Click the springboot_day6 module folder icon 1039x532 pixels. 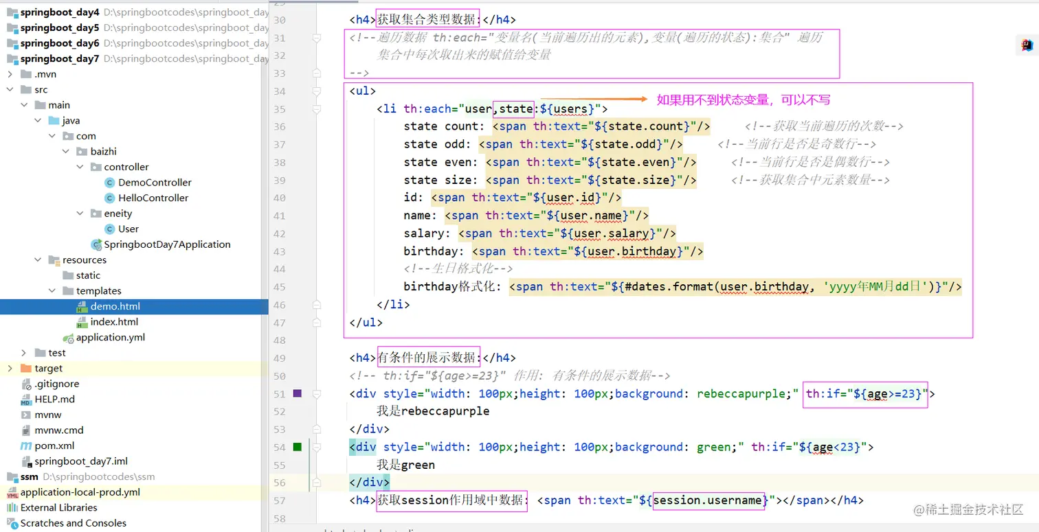tap(12, 43)
